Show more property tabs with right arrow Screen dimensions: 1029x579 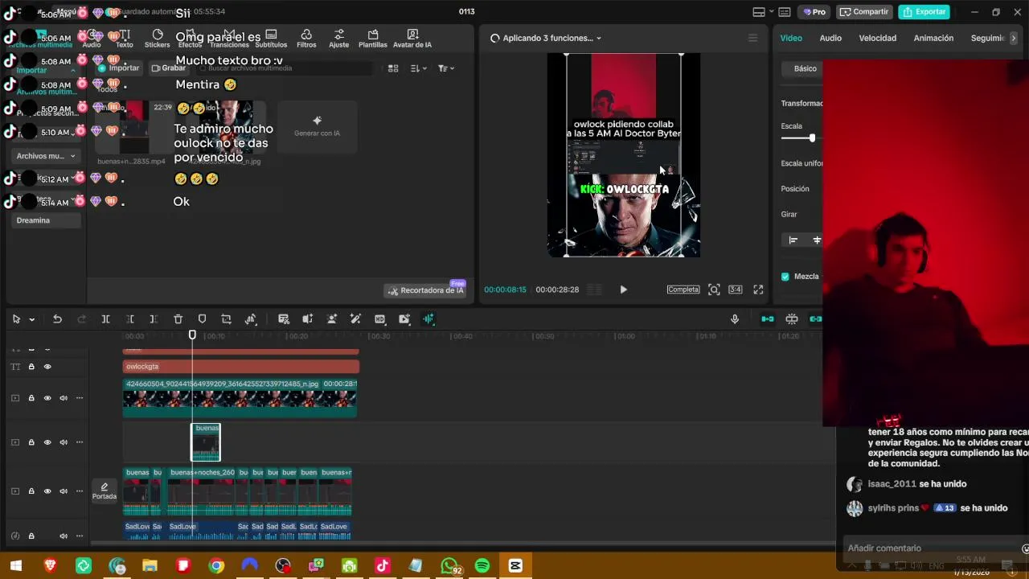[x=1013, y=38]
